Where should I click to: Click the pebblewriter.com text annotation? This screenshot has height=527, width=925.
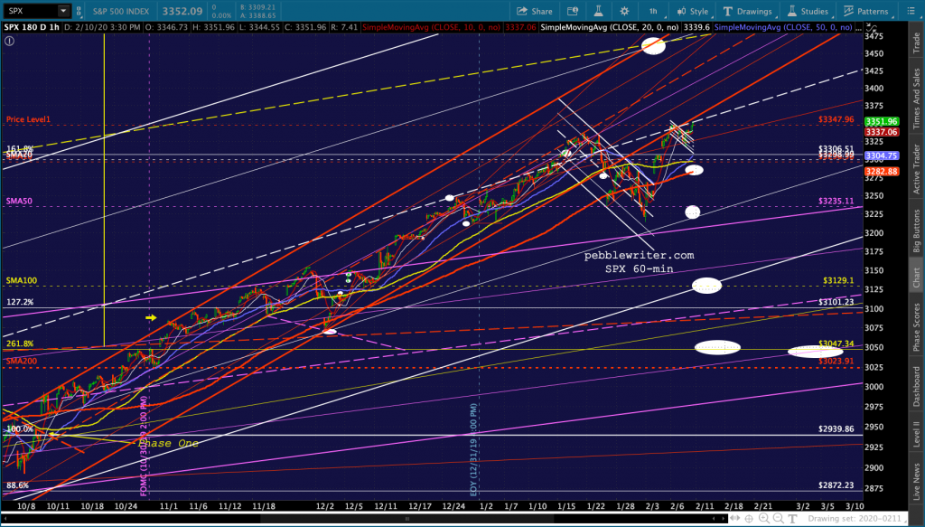coord(639,256)
